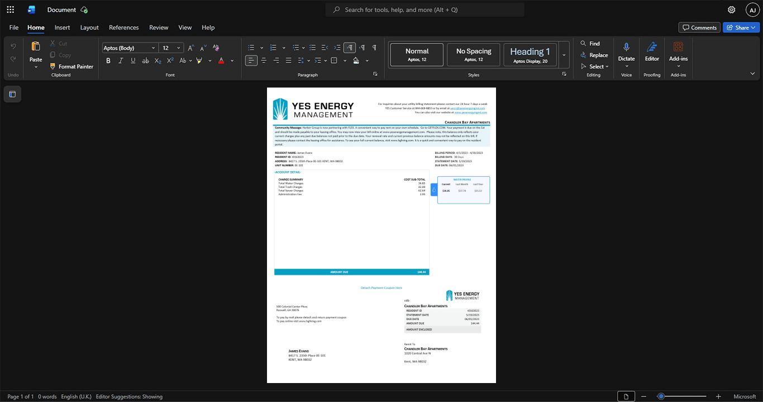Expand the font size dropdown
Screen dimensions: 763x402
click(179, 48)
